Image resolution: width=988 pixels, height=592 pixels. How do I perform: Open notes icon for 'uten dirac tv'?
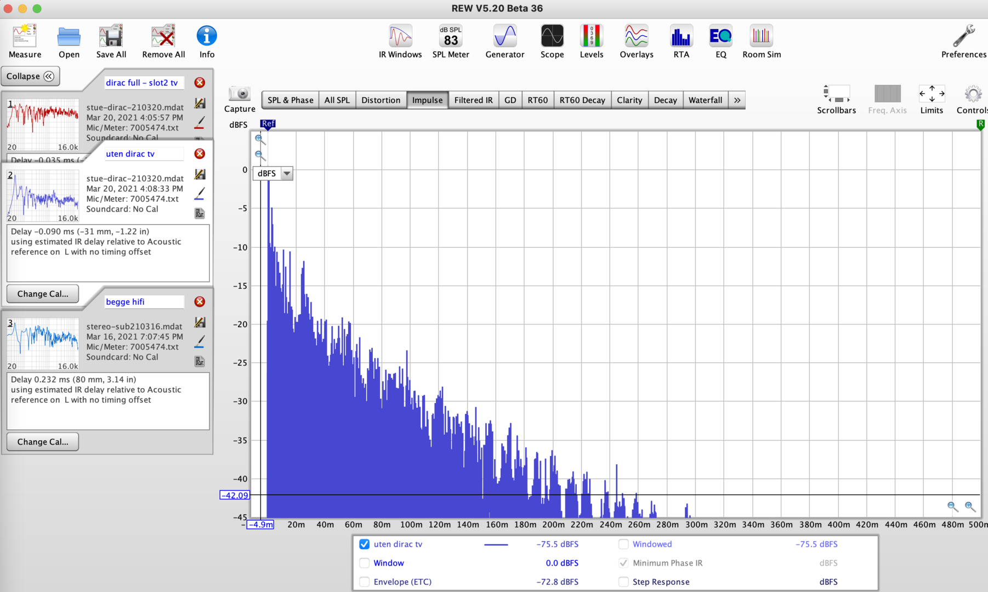200,213
